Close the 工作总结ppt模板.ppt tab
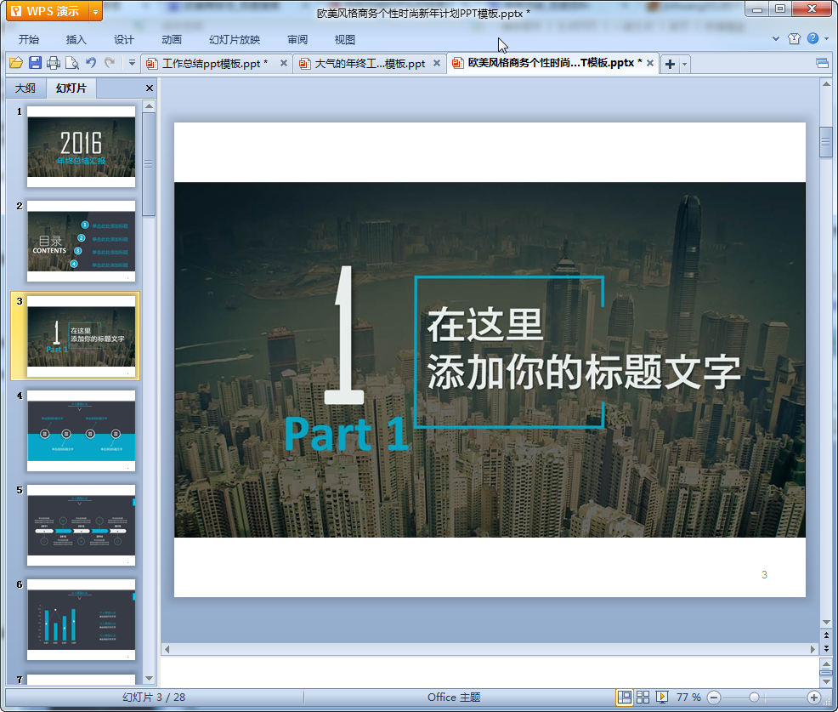 coord(284,63)
